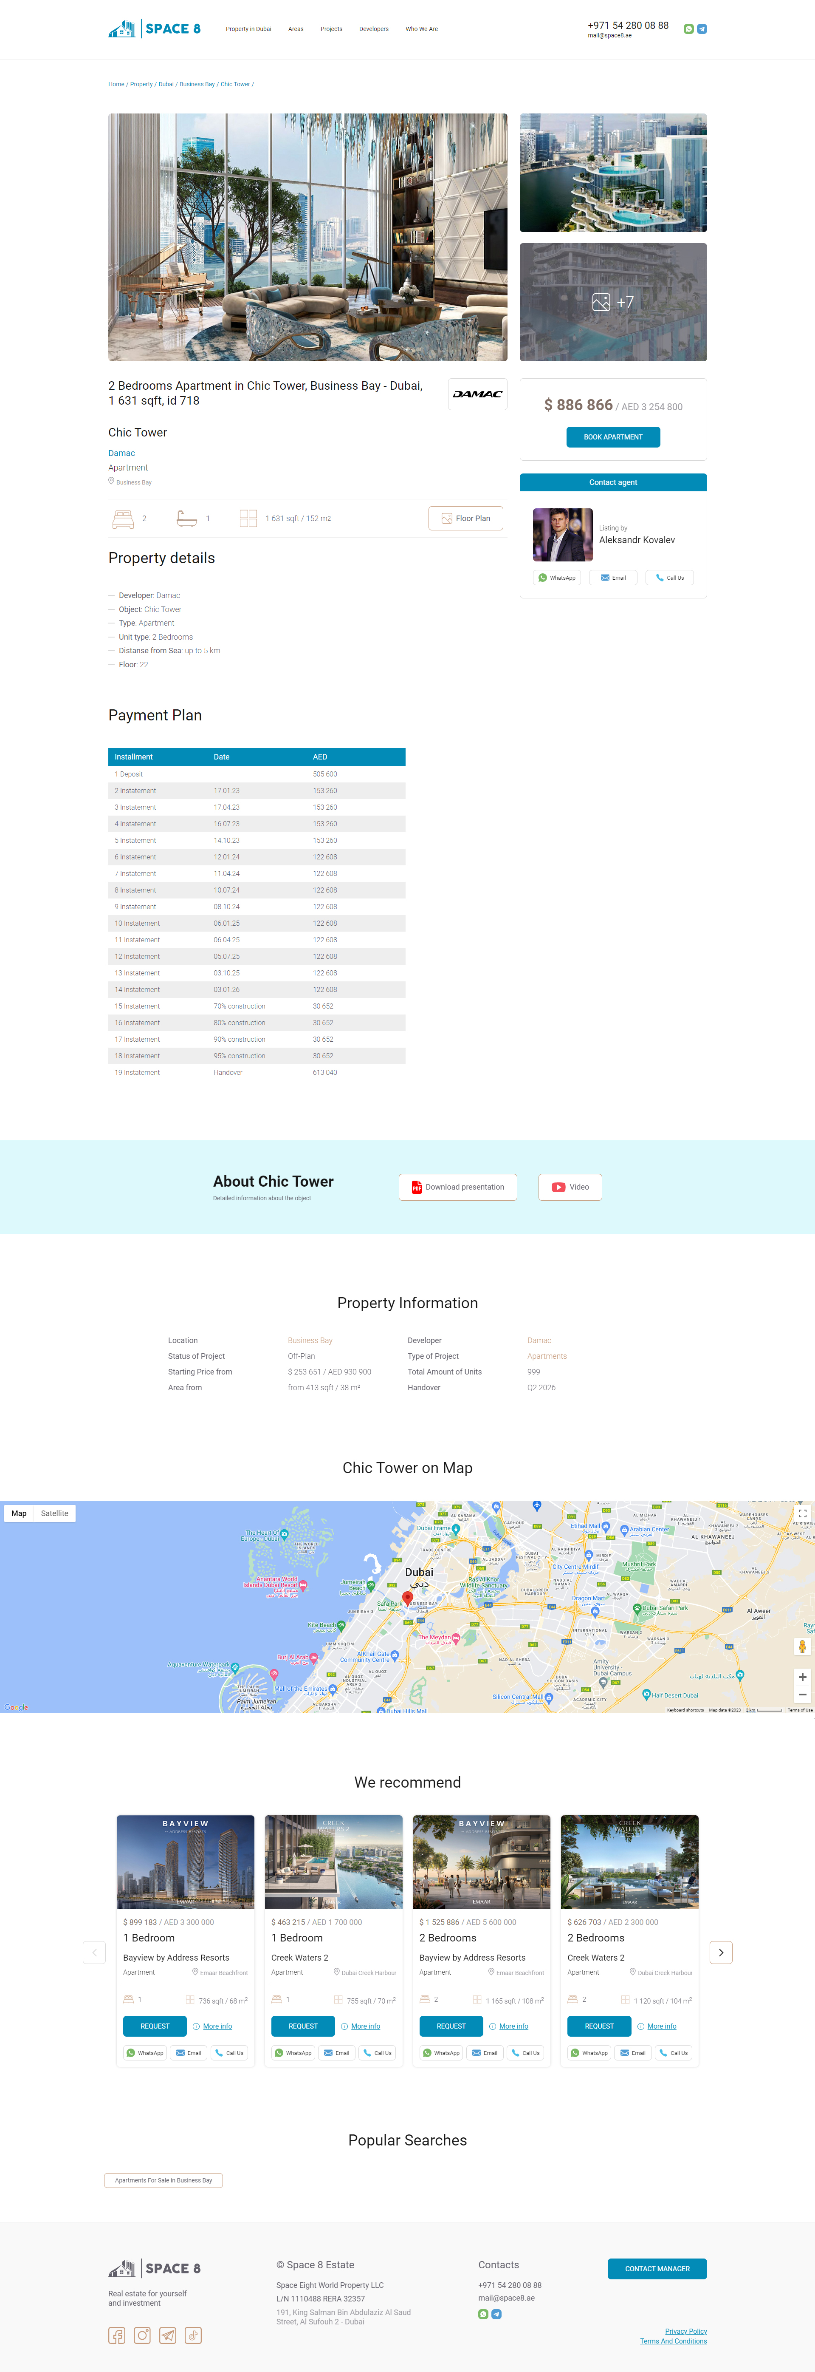The image size is (815, 2372).
Task: Open Developers menu item
Action: (373, 29)
